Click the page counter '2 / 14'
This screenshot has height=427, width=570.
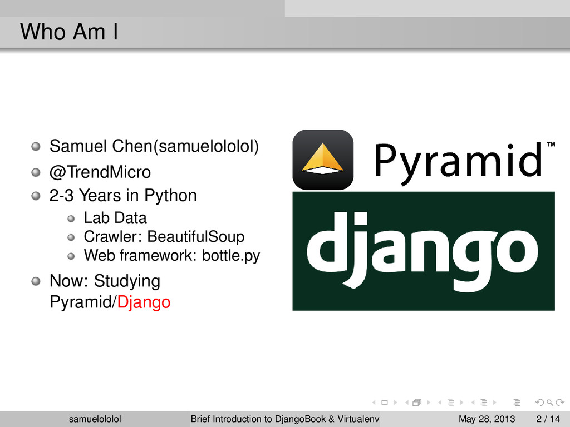tap(548, 419)
